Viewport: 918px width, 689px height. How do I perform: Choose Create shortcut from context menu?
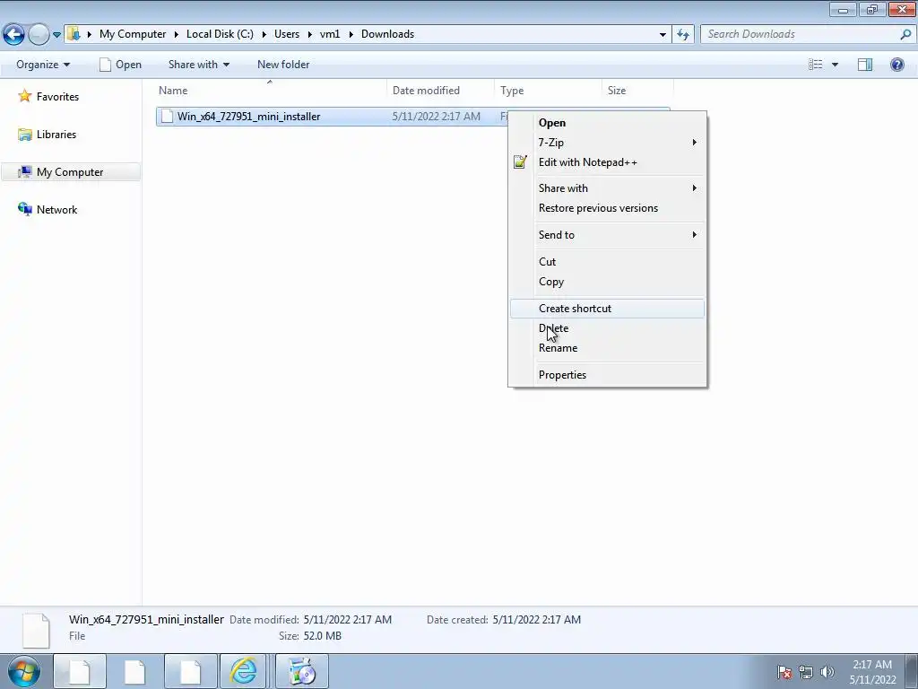coord(607,309)
